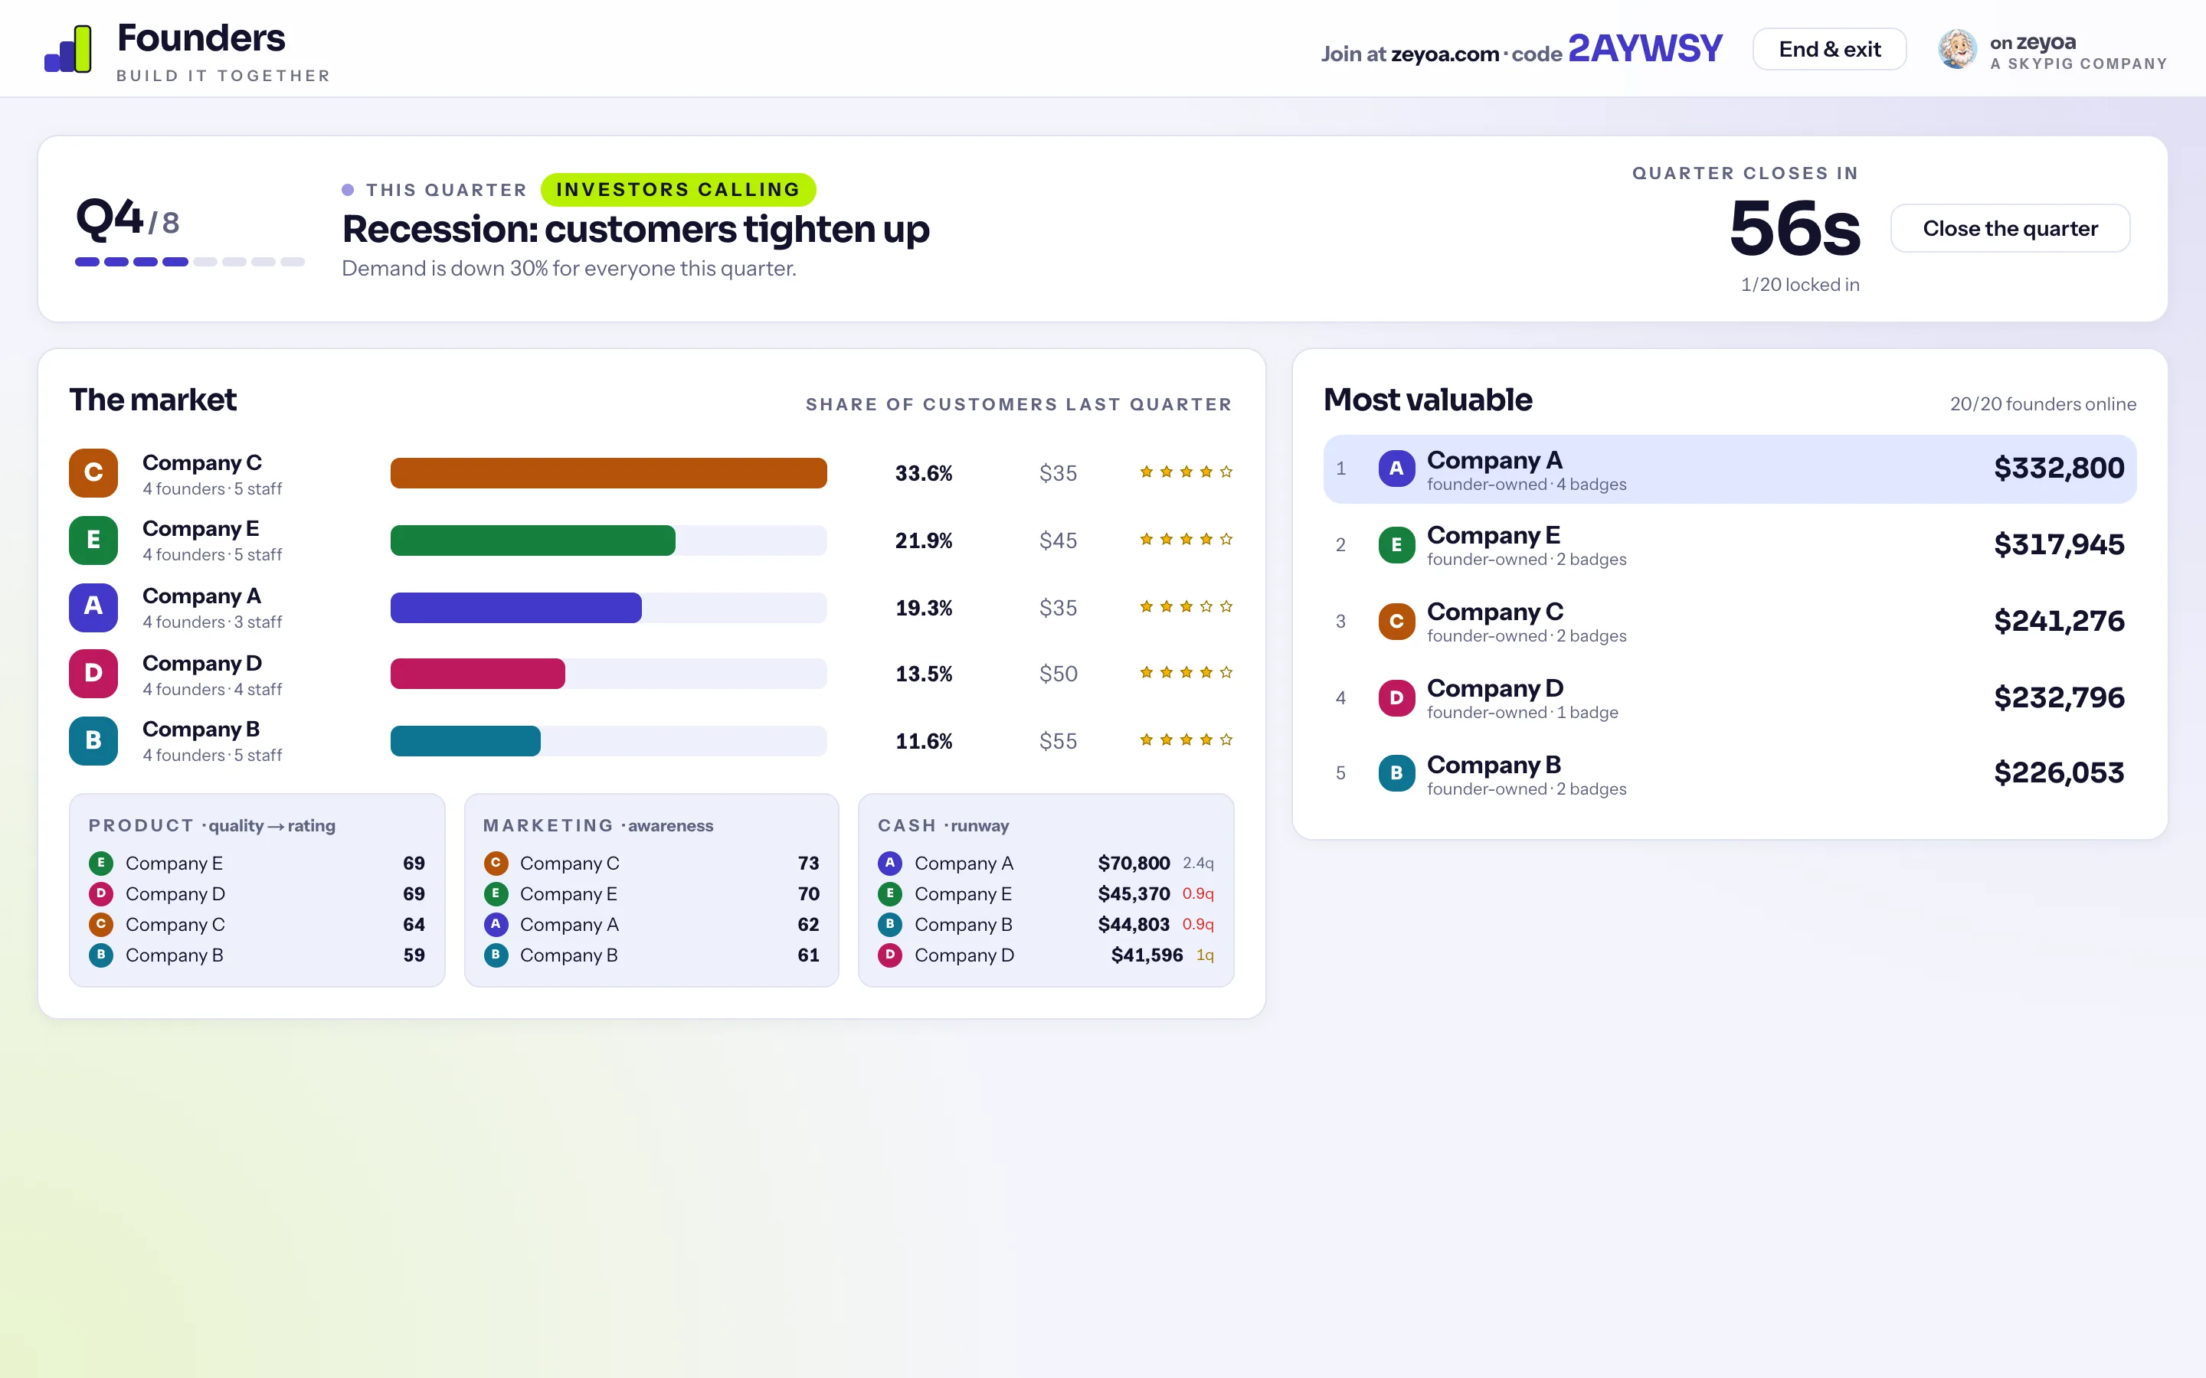The image size is (2206, 1378).
Task: Click Company C badge in Most valuable
Action: 1396,622
